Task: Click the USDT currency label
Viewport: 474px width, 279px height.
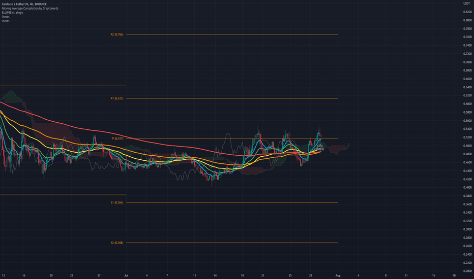Action: click(x=467, y=4)
